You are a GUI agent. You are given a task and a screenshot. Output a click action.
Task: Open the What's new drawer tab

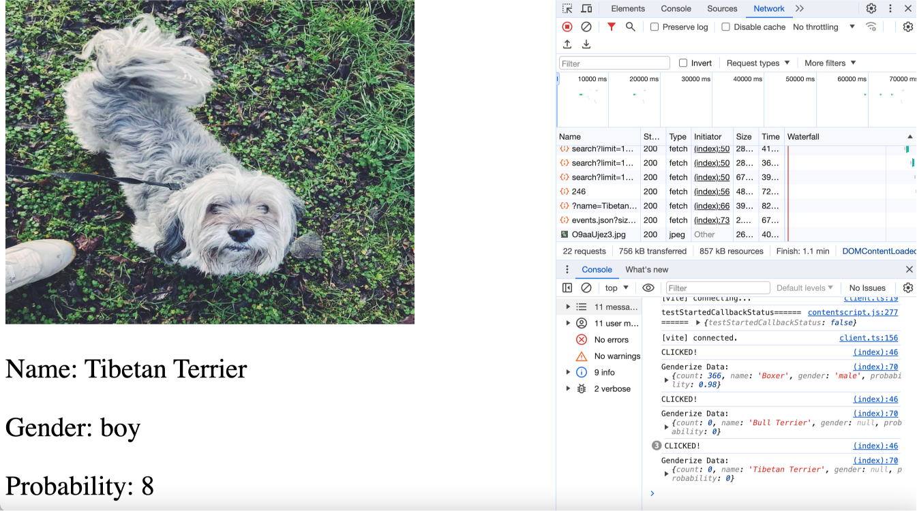(647, 270)
